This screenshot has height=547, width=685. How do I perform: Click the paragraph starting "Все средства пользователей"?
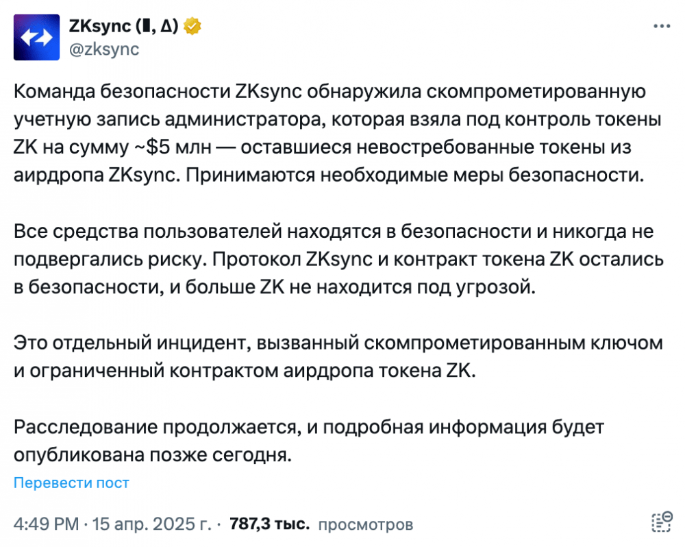click(338, 259)
